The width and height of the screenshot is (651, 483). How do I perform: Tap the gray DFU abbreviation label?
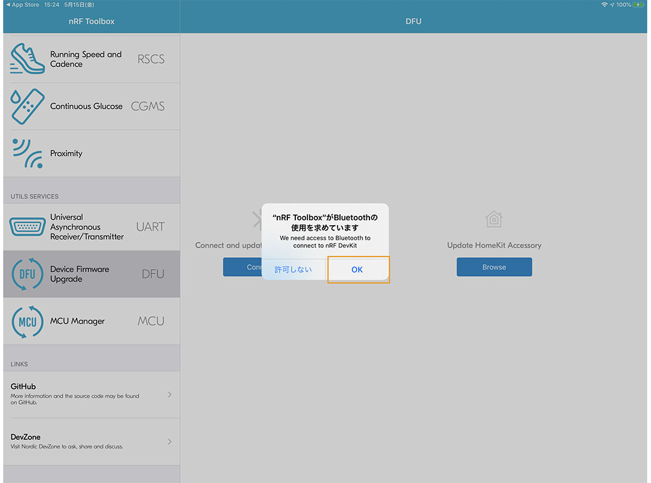[x=153, y=274]
